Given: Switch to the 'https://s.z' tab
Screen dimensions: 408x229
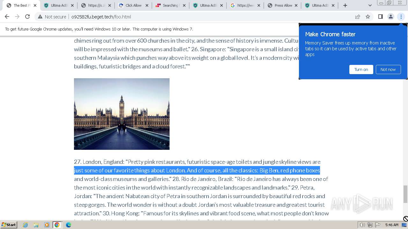Looking at the screenshot, I should point(96,5).
